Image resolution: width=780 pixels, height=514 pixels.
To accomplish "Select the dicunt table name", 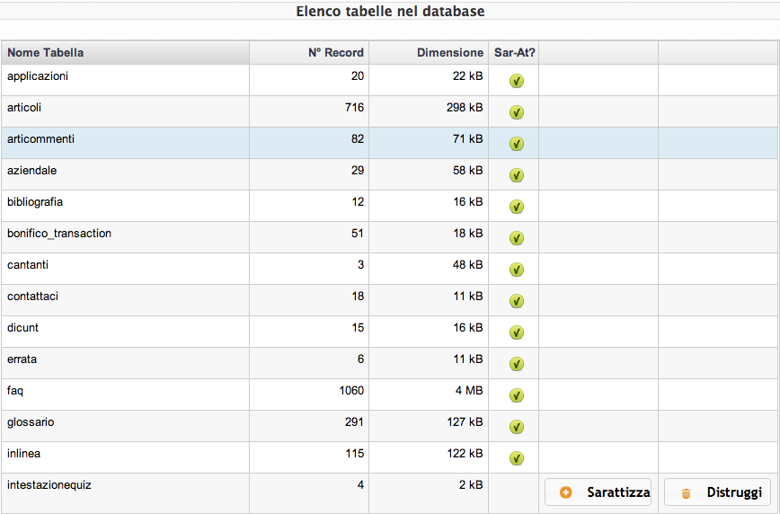I will 22,327.
